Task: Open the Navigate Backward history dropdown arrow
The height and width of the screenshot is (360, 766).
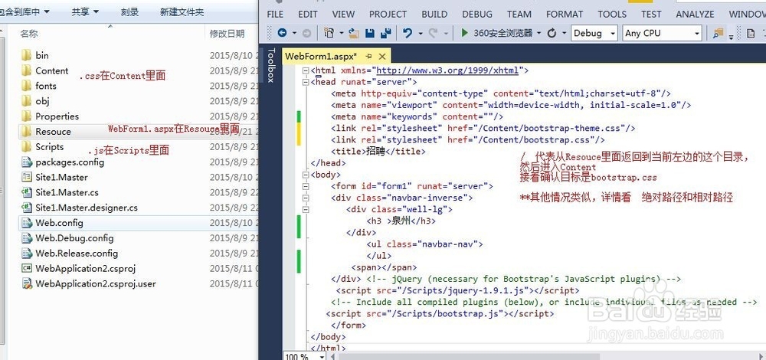Action: pos(295,34)
